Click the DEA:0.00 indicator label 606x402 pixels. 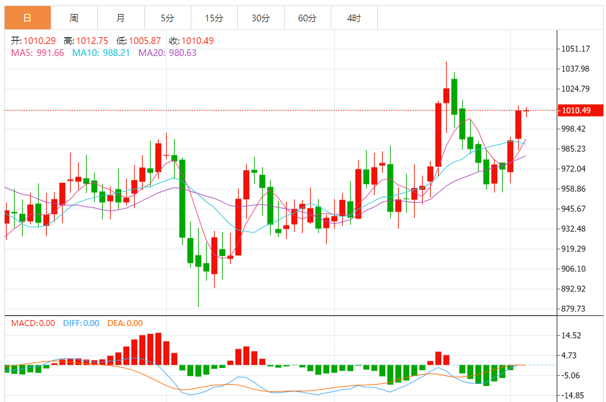coord(125,323)
